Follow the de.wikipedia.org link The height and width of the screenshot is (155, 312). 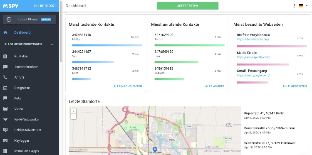pos(253,39)
